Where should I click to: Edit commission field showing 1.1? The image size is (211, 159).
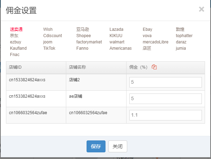point(165,115)
